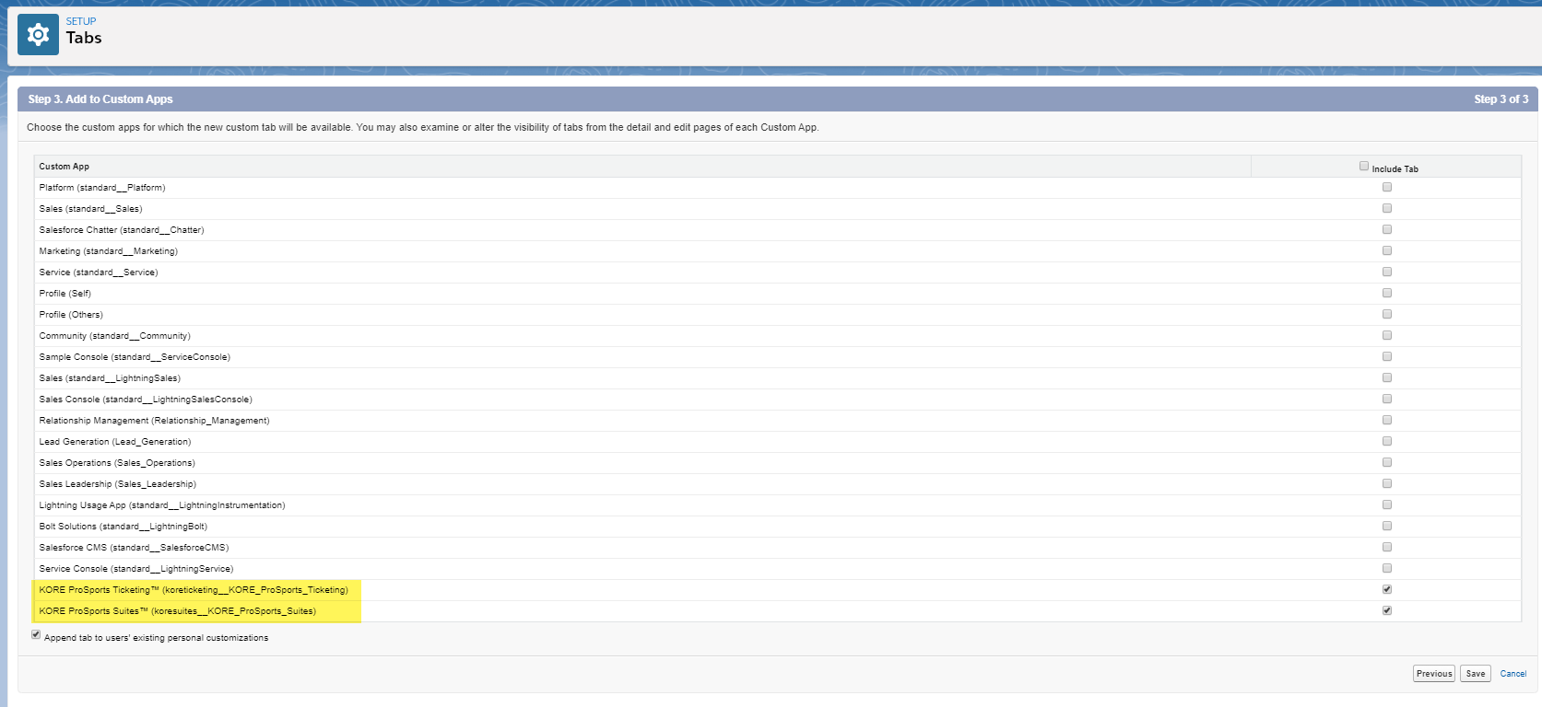
Task: Uncheck Include Tab for KORE ProSports Ticketing
Action: pyautogui.click(x=1386, y=589)
